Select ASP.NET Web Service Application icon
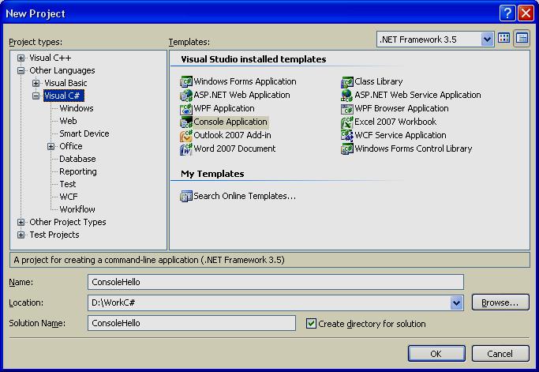 [x=347, y=95]
